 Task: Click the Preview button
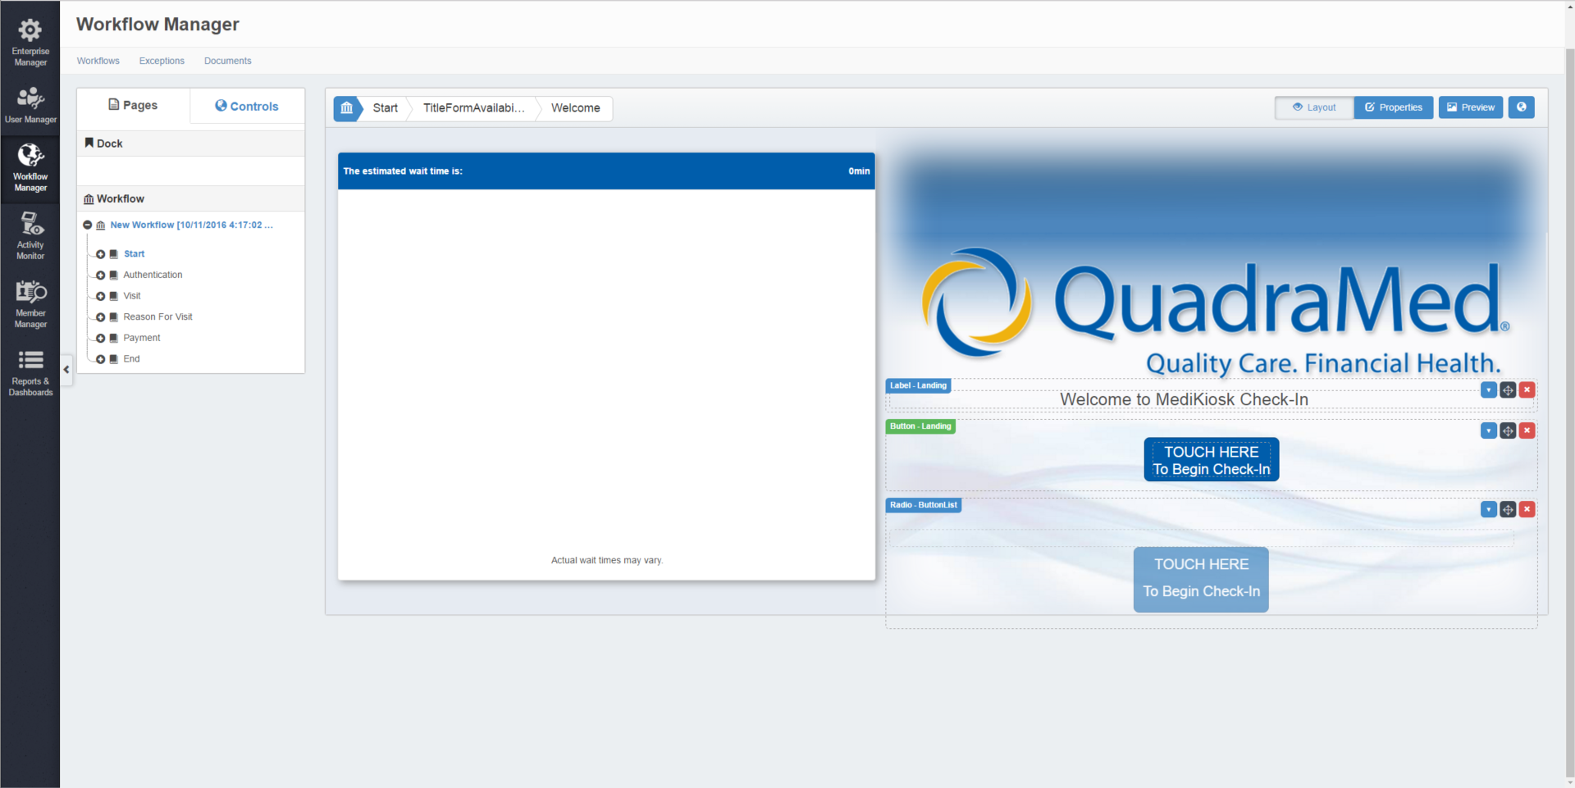[1470, 107]
